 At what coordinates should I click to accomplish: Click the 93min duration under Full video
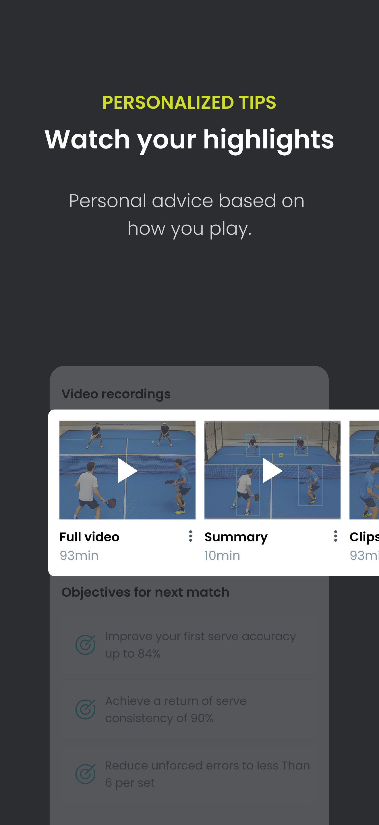coord(79,556)
